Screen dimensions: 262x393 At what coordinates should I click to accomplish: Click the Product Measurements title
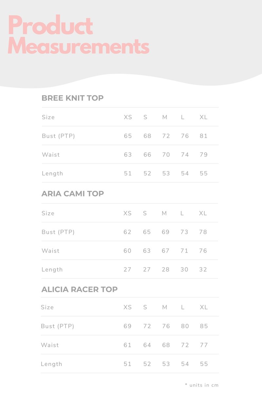point(79,35)
